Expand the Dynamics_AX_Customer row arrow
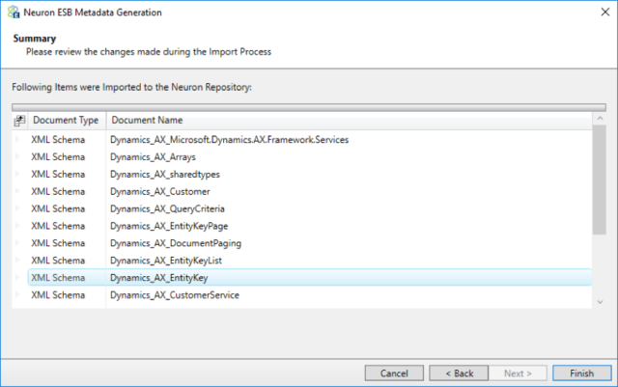618x387 pixels. point(17,191)
